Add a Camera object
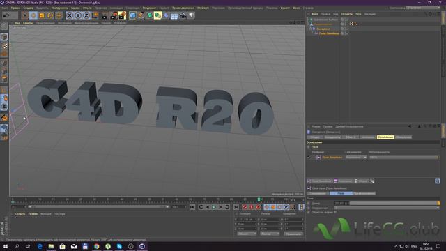The image size is (446, 251). click(x=183, y=15)
